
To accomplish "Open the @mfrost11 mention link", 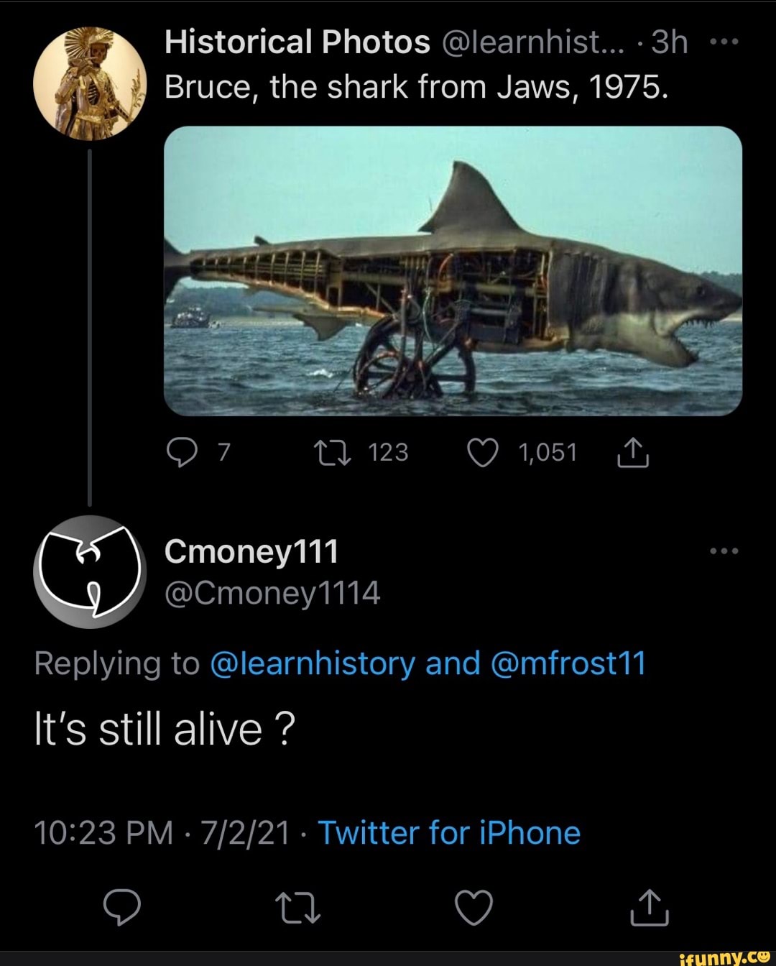I will 568,663.
